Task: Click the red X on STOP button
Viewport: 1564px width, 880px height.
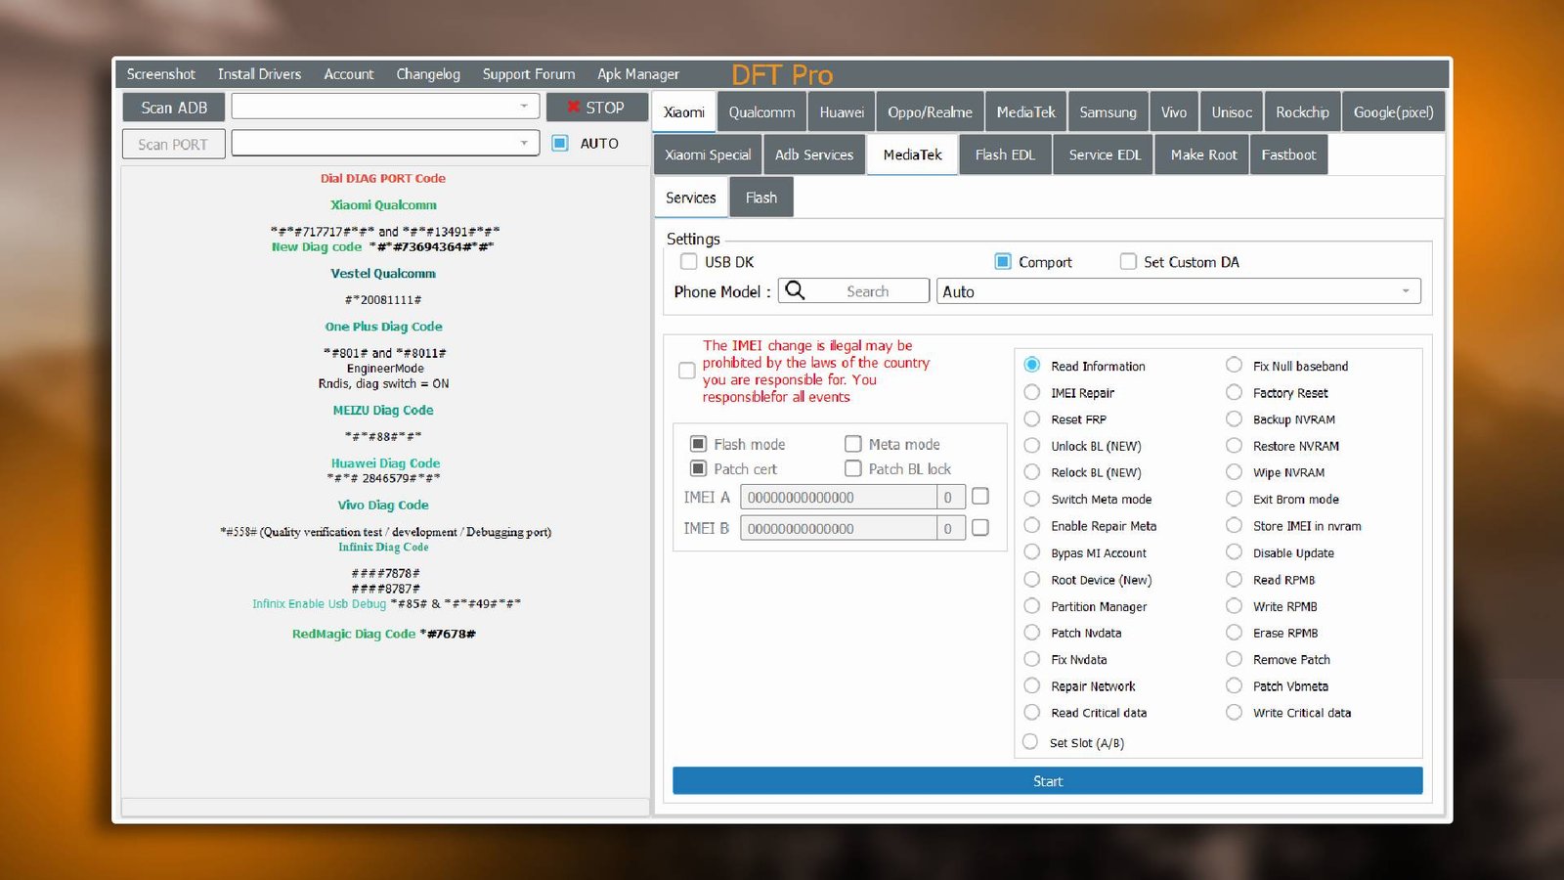Action: [x=574, y=108]
